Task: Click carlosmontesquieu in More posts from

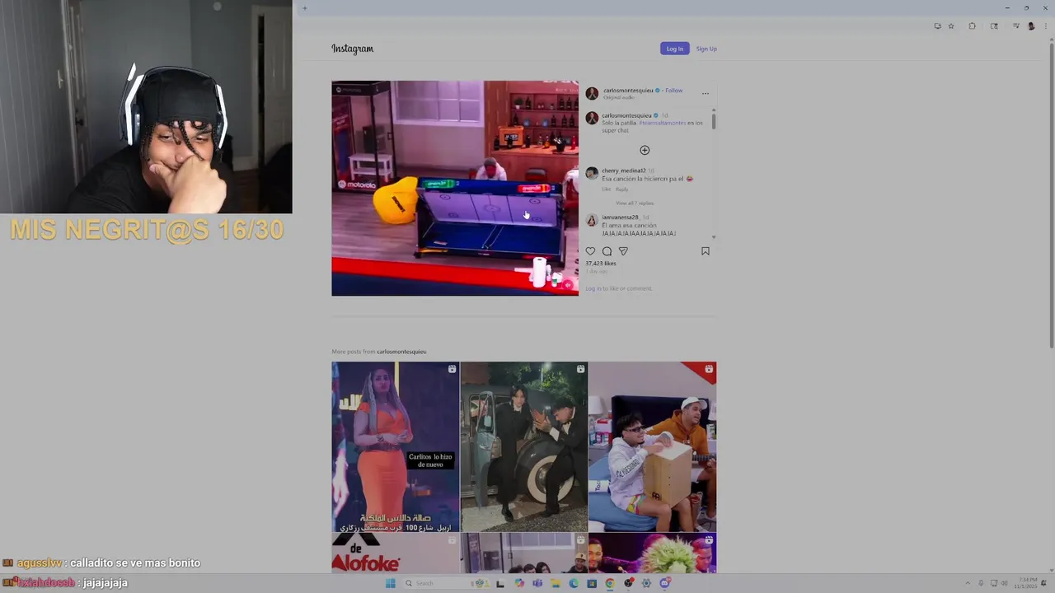Action: [401, 352]
